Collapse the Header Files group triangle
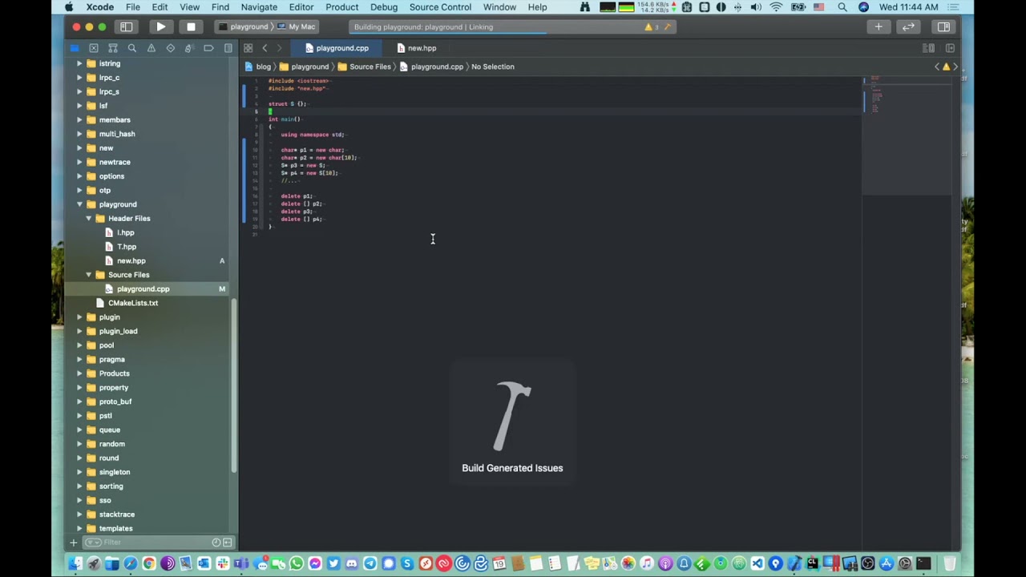1026x577 pixels. coord(88,218)
